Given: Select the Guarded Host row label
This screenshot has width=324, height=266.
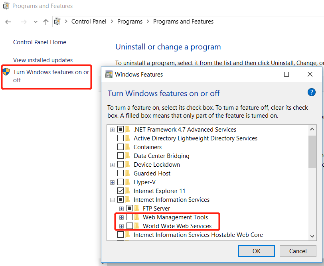Looking at the screenshot, I should pos(152,173).
